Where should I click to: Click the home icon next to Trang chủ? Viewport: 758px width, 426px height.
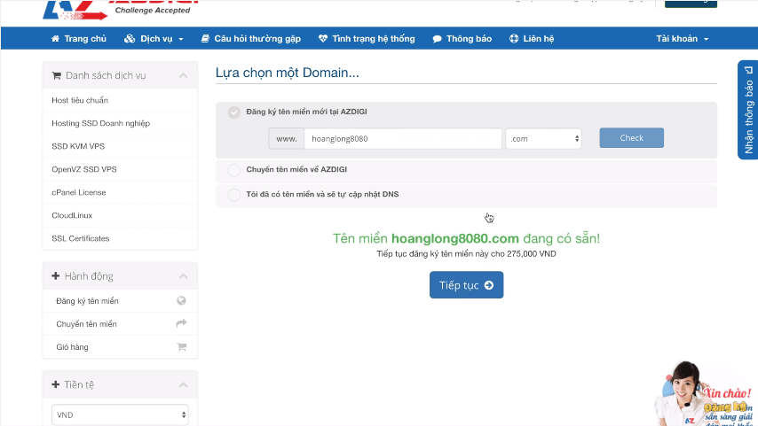coord(55,39)
